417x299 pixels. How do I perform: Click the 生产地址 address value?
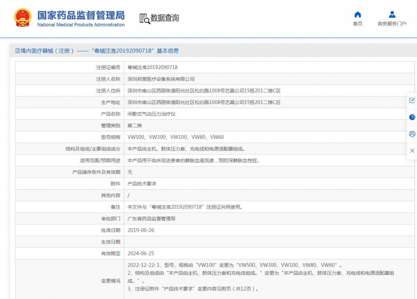(x=204, y=102)
